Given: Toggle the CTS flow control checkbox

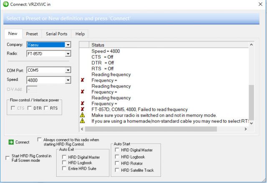Looking at the screenshot, I should pos(13,108).
